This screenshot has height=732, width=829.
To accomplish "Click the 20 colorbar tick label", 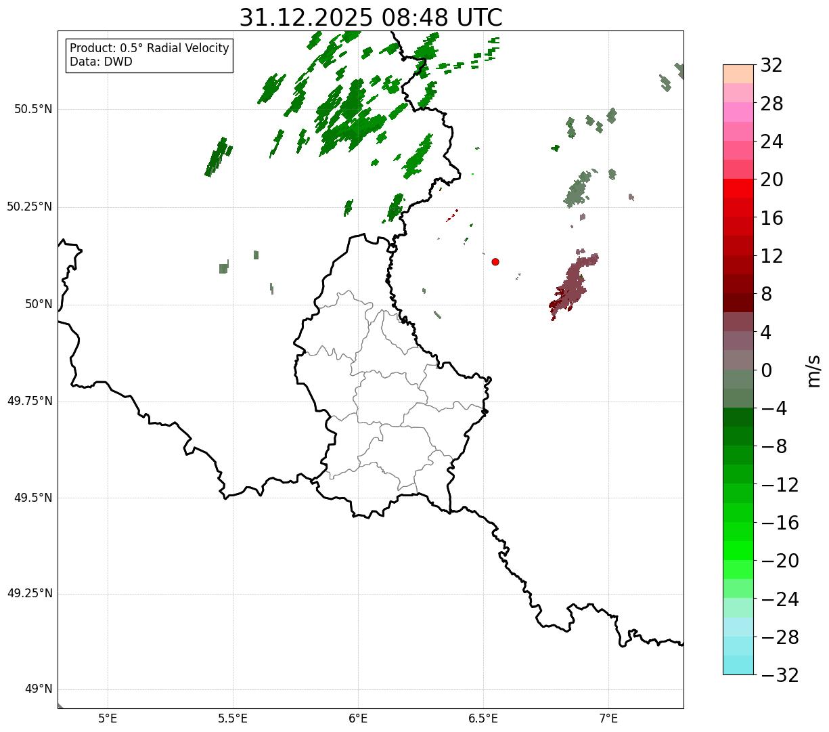I will coord(771,180).
